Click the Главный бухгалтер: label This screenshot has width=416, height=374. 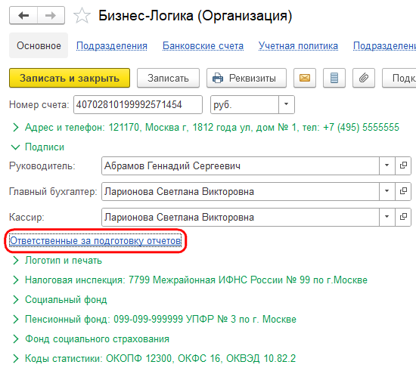coord(53,191)
